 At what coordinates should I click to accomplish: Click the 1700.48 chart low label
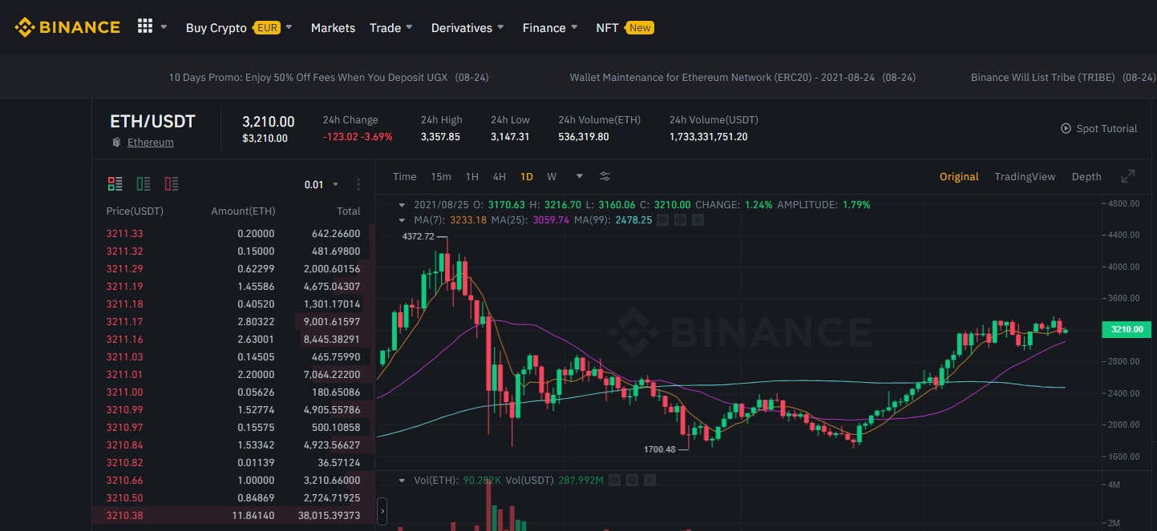659,450
